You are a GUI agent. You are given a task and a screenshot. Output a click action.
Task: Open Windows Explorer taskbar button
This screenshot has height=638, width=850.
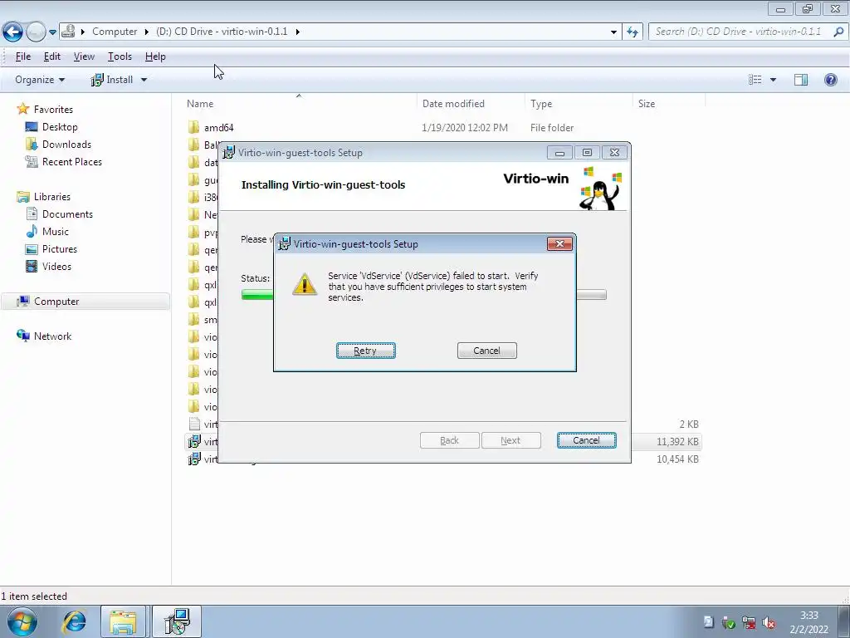point(123,621)
